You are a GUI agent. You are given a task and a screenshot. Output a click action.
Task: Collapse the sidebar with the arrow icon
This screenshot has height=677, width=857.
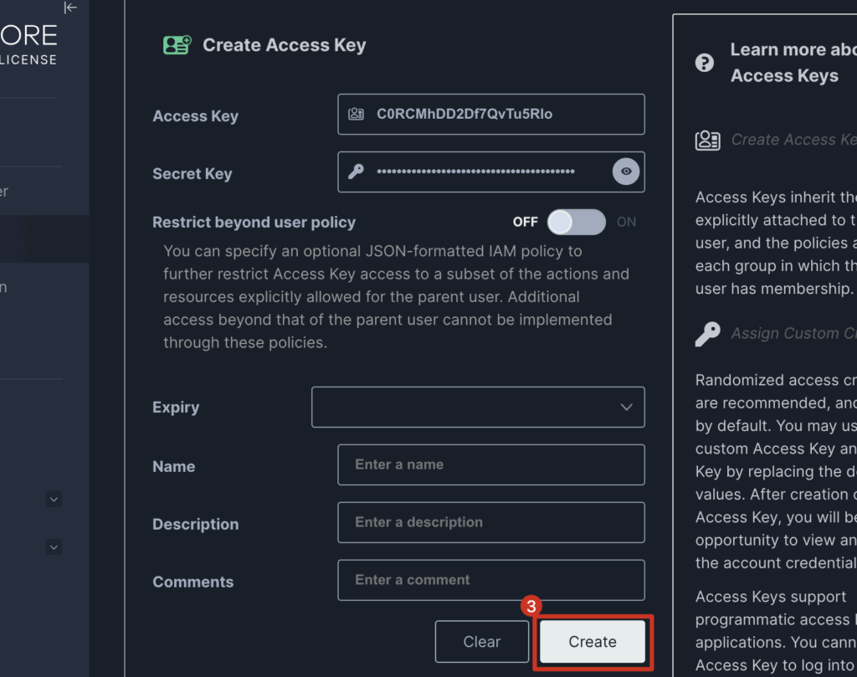[71, 8]
